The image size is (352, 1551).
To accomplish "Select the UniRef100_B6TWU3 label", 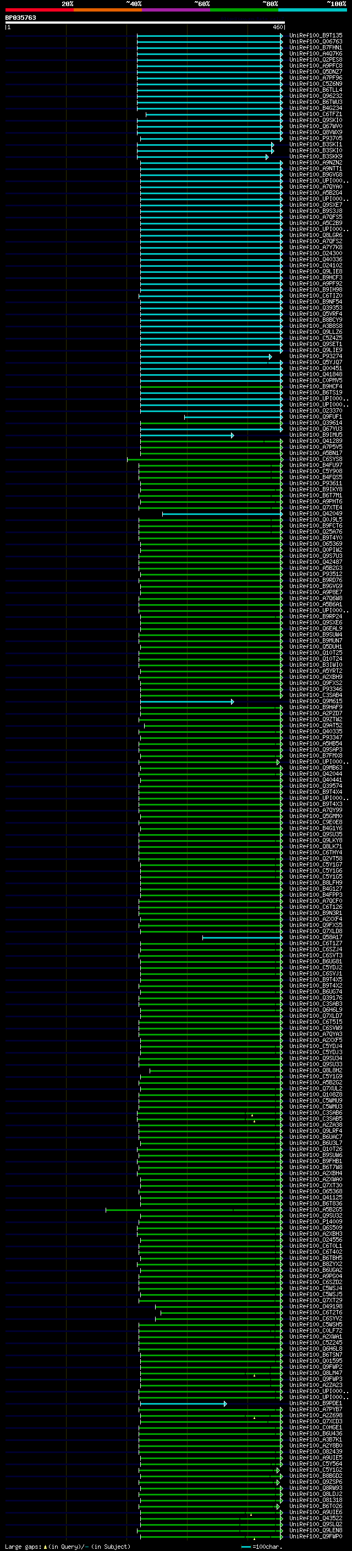I will click(x=316, y=102).
